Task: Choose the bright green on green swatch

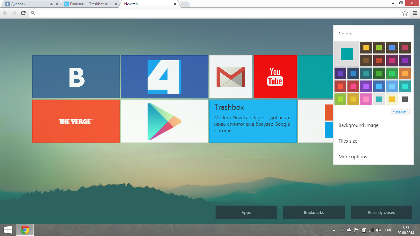Action: (x=392, y=73)
